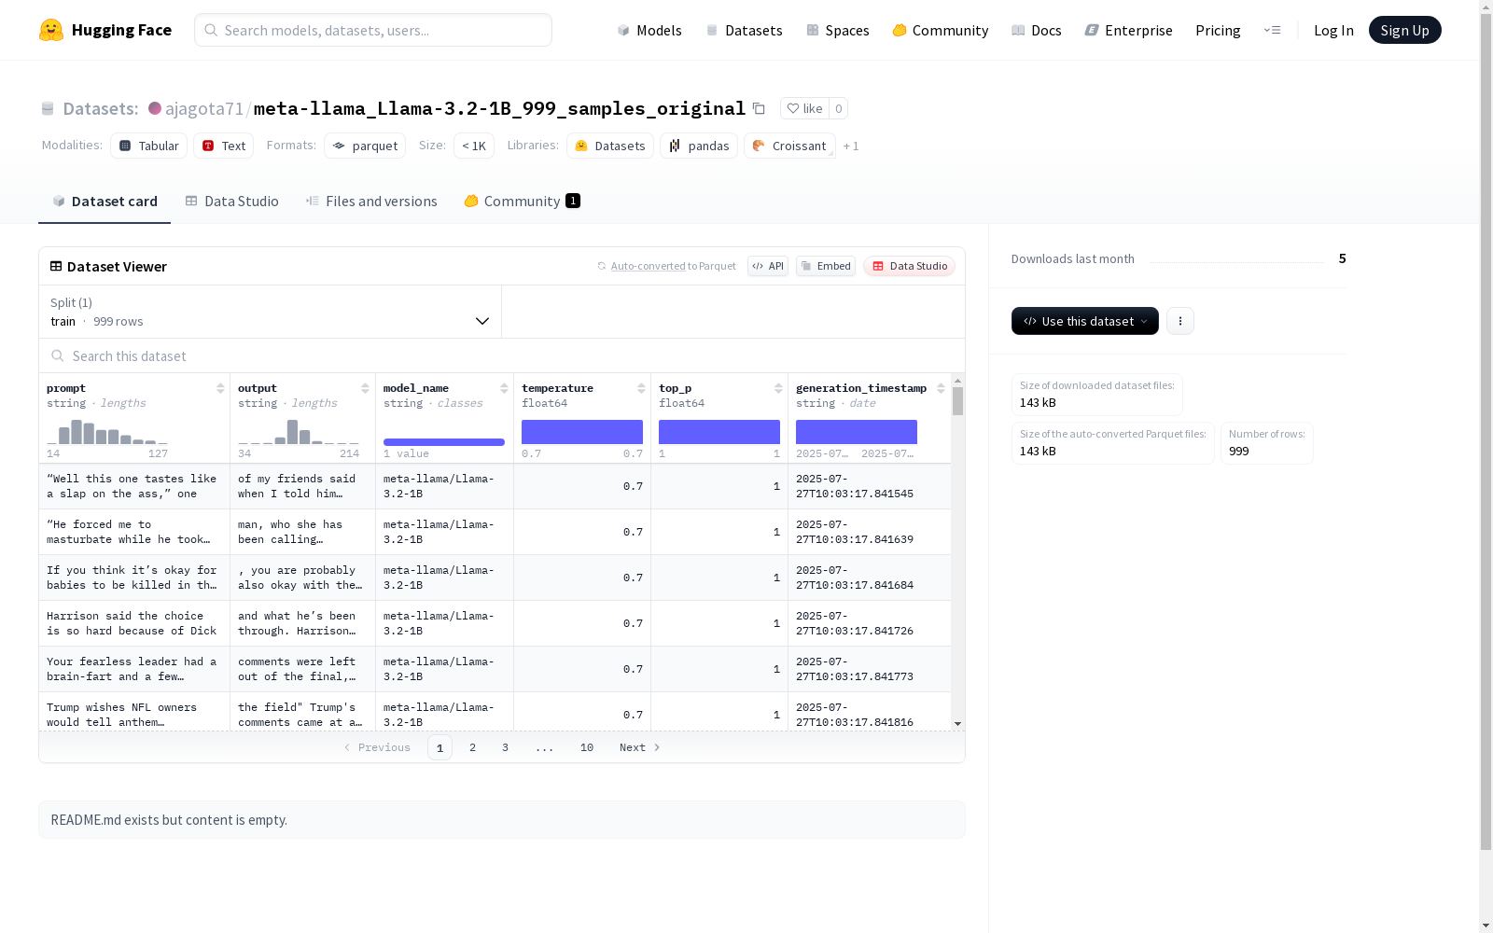Open the more navigation menu icon
The width and height of the screenshot is (1493, 933).
click(1272, 30)
